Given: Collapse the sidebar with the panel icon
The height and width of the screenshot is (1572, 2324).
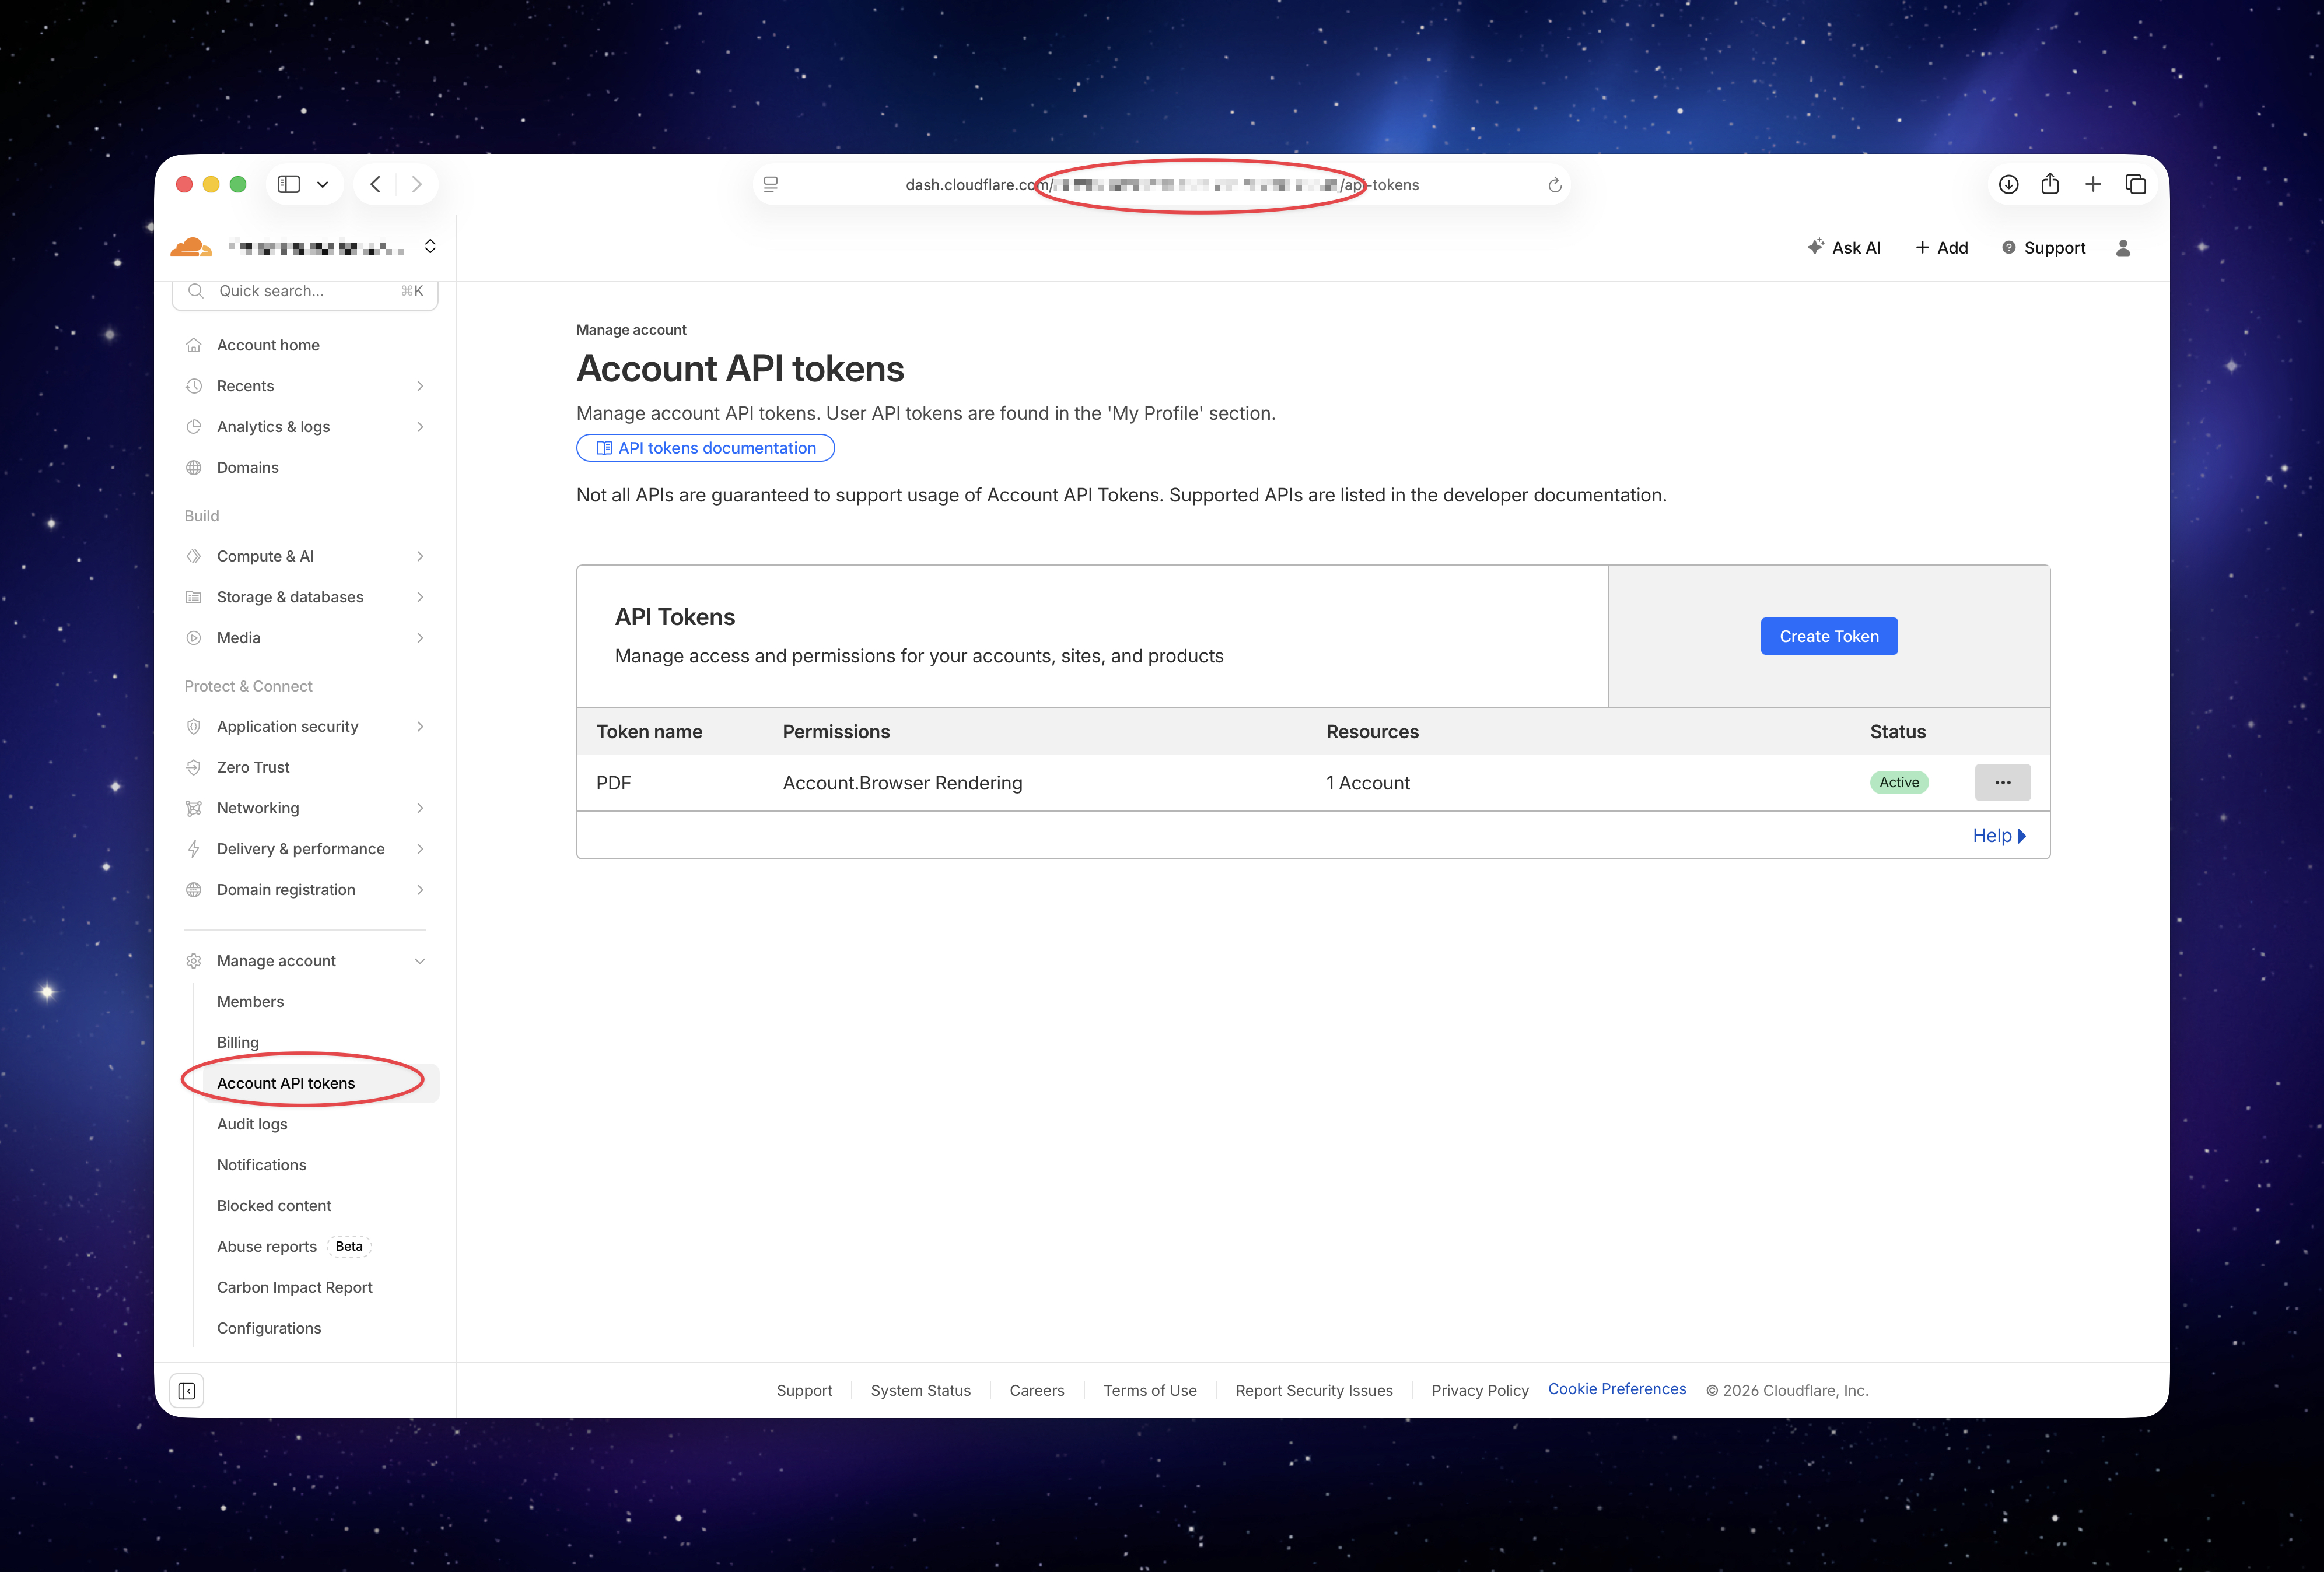Looking at the screenshot, I should click(x=186, y=1390).
